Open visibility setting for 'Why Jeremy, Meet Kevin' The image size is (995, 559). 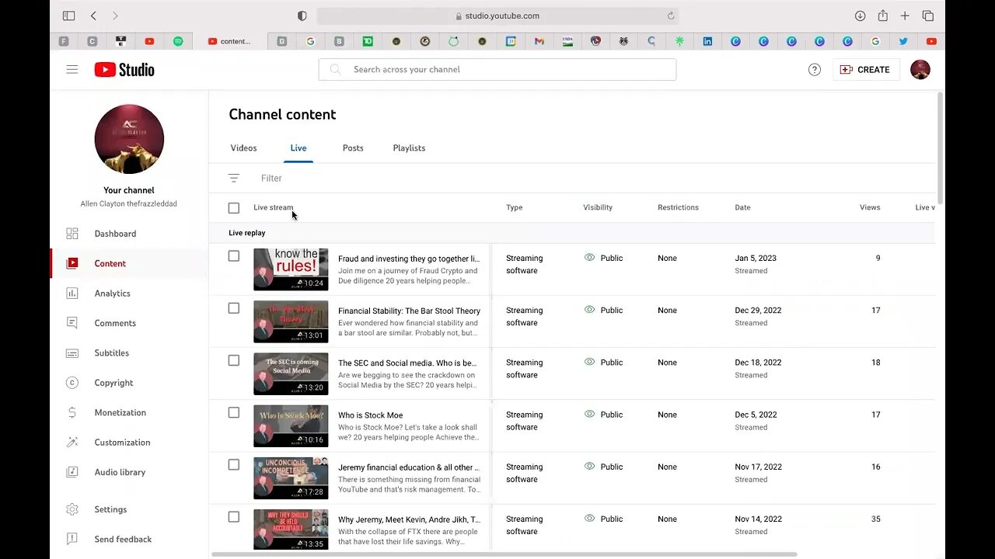[x=604, y=519]
